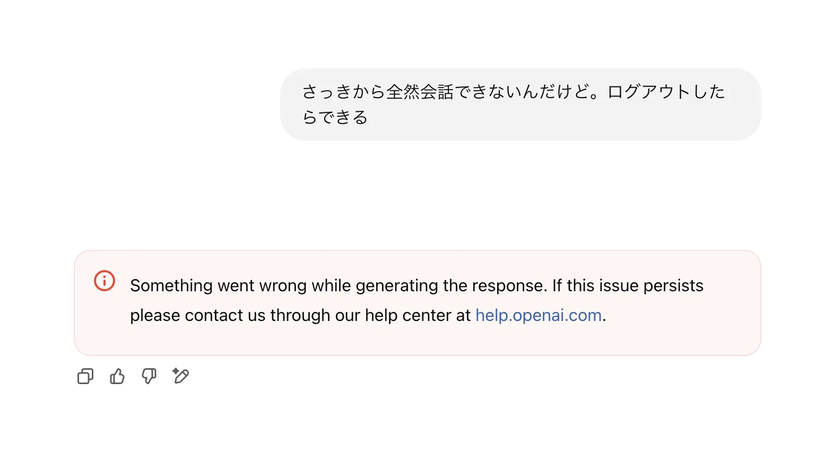Click the thumbs up icon
Viewport: 834px width, 469px height.
pos(117,376)
